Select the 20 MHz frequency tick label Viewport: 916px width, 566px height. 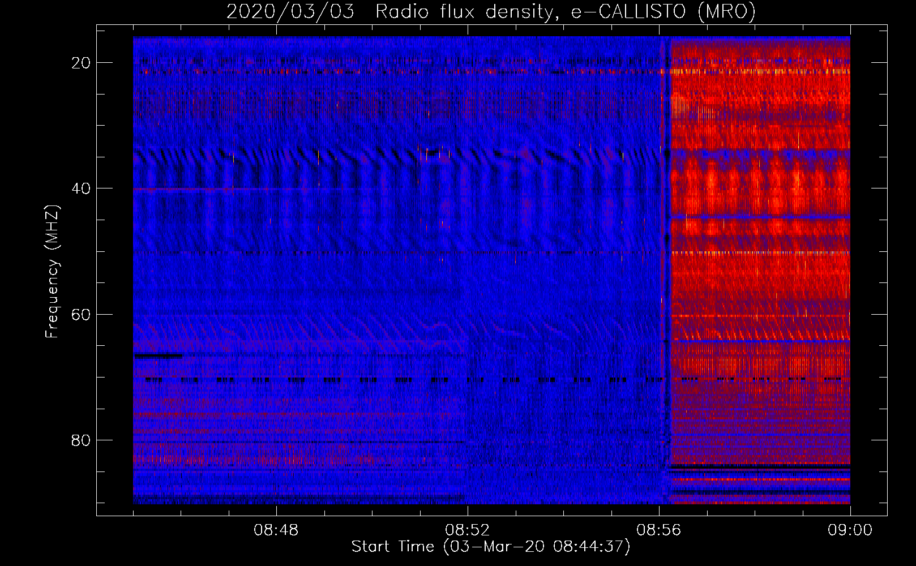click(81, 63)
